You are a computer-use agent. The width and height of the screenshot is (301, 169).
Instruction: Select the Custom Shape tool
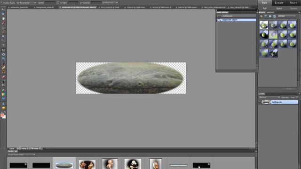pos(3,99)
